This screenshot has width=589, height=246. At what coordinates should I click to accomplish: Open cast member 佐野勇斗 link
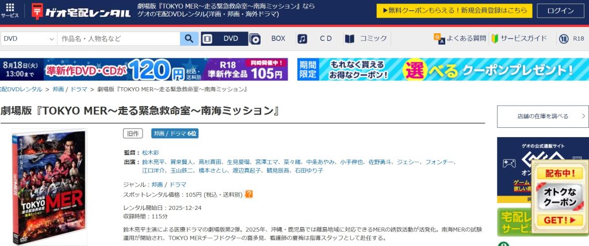380,162
